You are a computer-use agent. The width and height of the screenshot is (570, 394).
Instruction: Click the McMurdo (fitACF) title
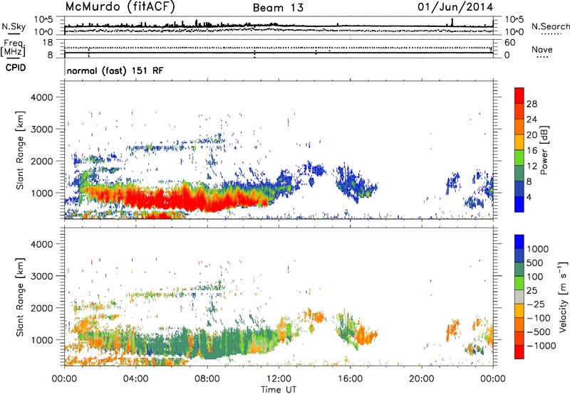[120, 7]
